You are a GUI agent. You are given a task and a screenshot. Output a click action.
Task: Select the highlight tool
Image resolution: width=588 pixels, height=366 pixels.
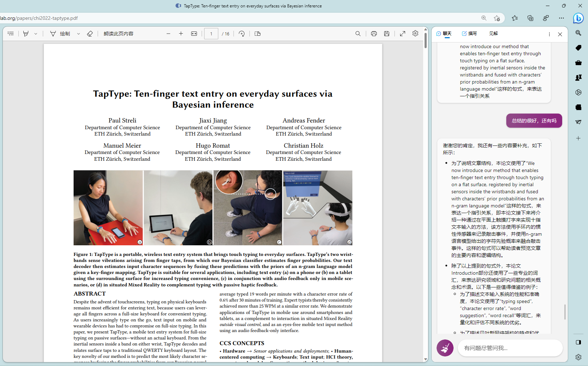26,34
